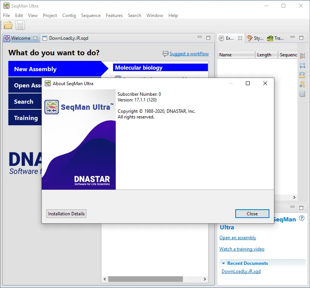Open a project with the folder icon
The width and height of the screenshot is (310, 288).
click(x=8, y=25)
